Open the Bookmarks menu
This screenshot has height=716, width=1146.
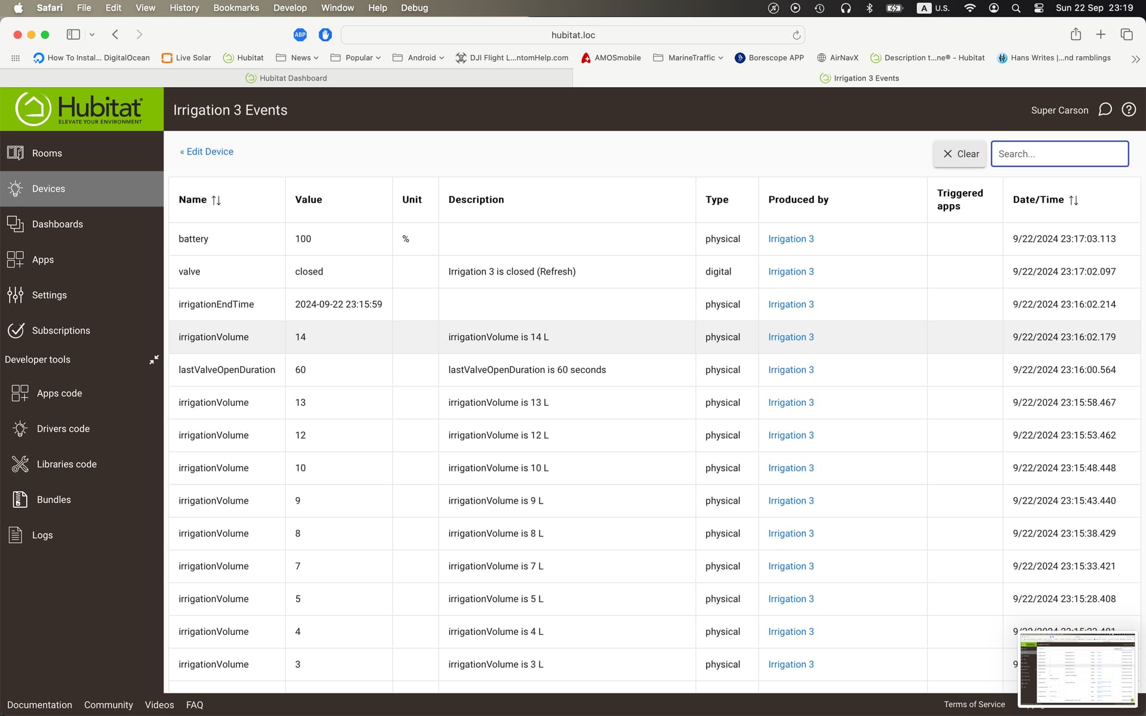tap(236, 8)
